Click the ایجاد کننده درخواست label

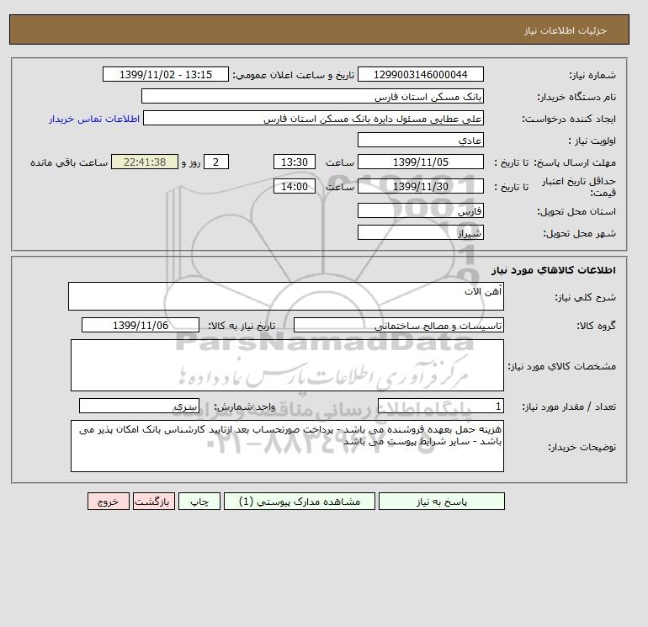569,119
